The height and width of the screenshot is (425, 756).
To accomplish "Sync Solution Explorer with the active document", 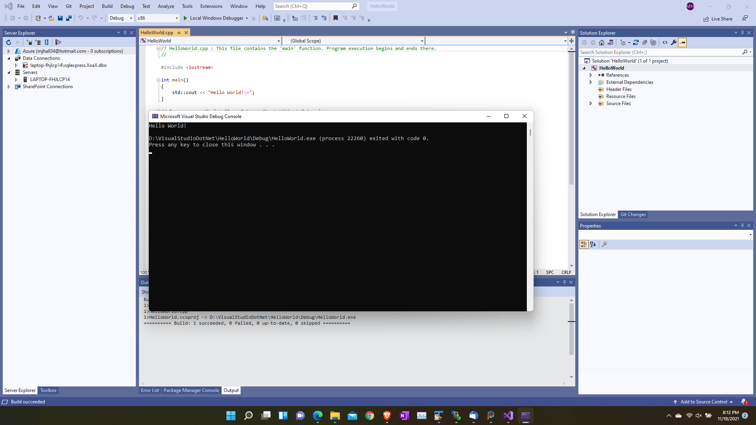I will pos(611,42).
